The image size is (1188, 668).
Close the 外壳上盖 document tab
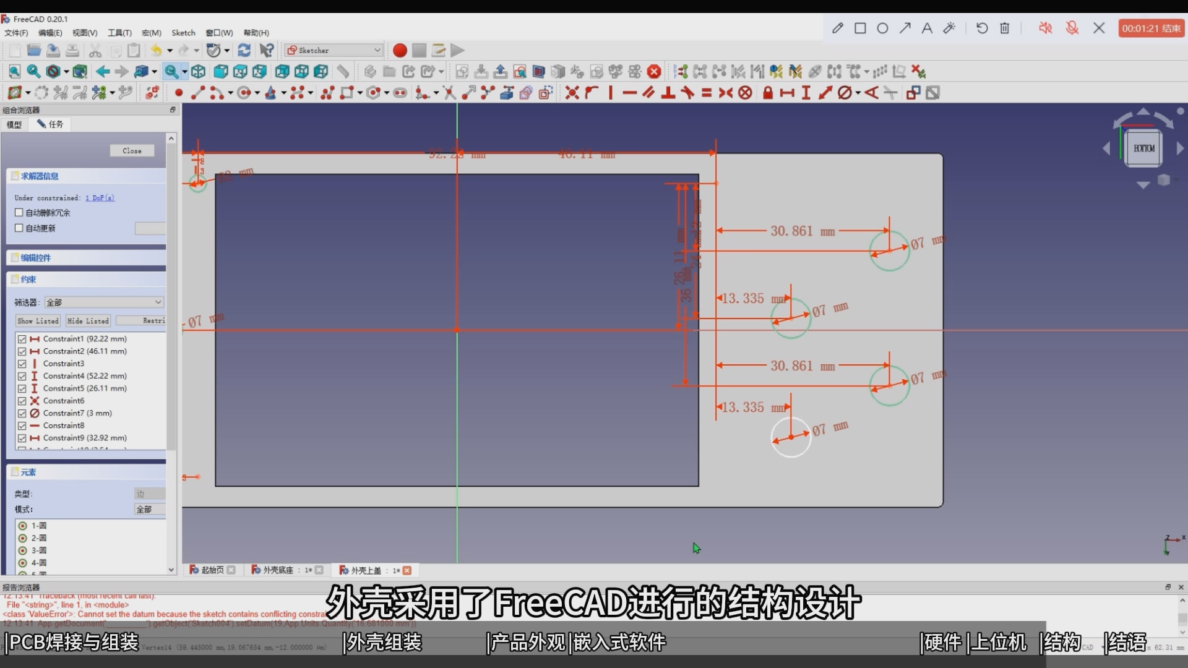point(407,570)
